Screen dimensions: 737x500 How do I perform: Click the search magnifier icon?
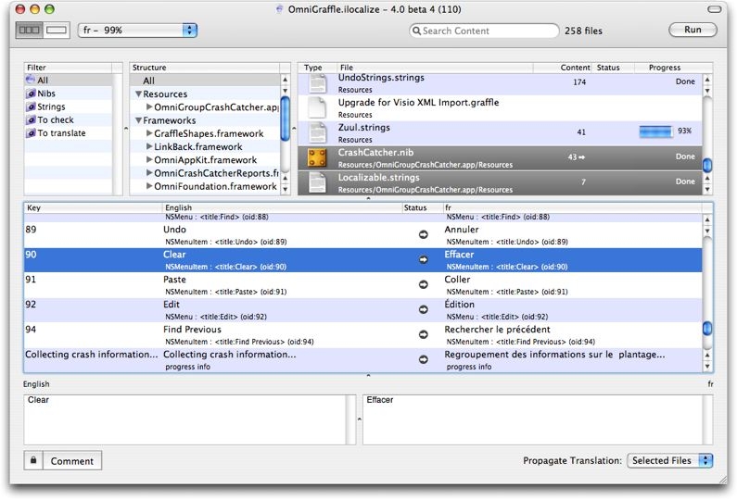pyautogui.click(x=416, y=31)
